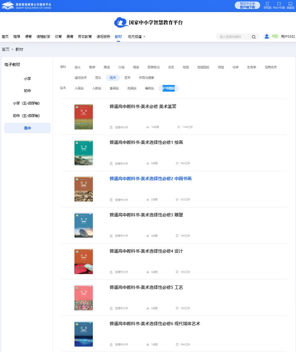Expand the 地方频道 dropdown
The height and width of the screenshot is (352, 296).
(x=136, y=37)
